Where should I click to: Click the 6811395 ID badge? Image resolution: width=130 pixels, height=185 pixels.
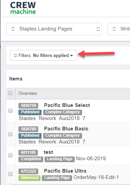click(28, 152)
